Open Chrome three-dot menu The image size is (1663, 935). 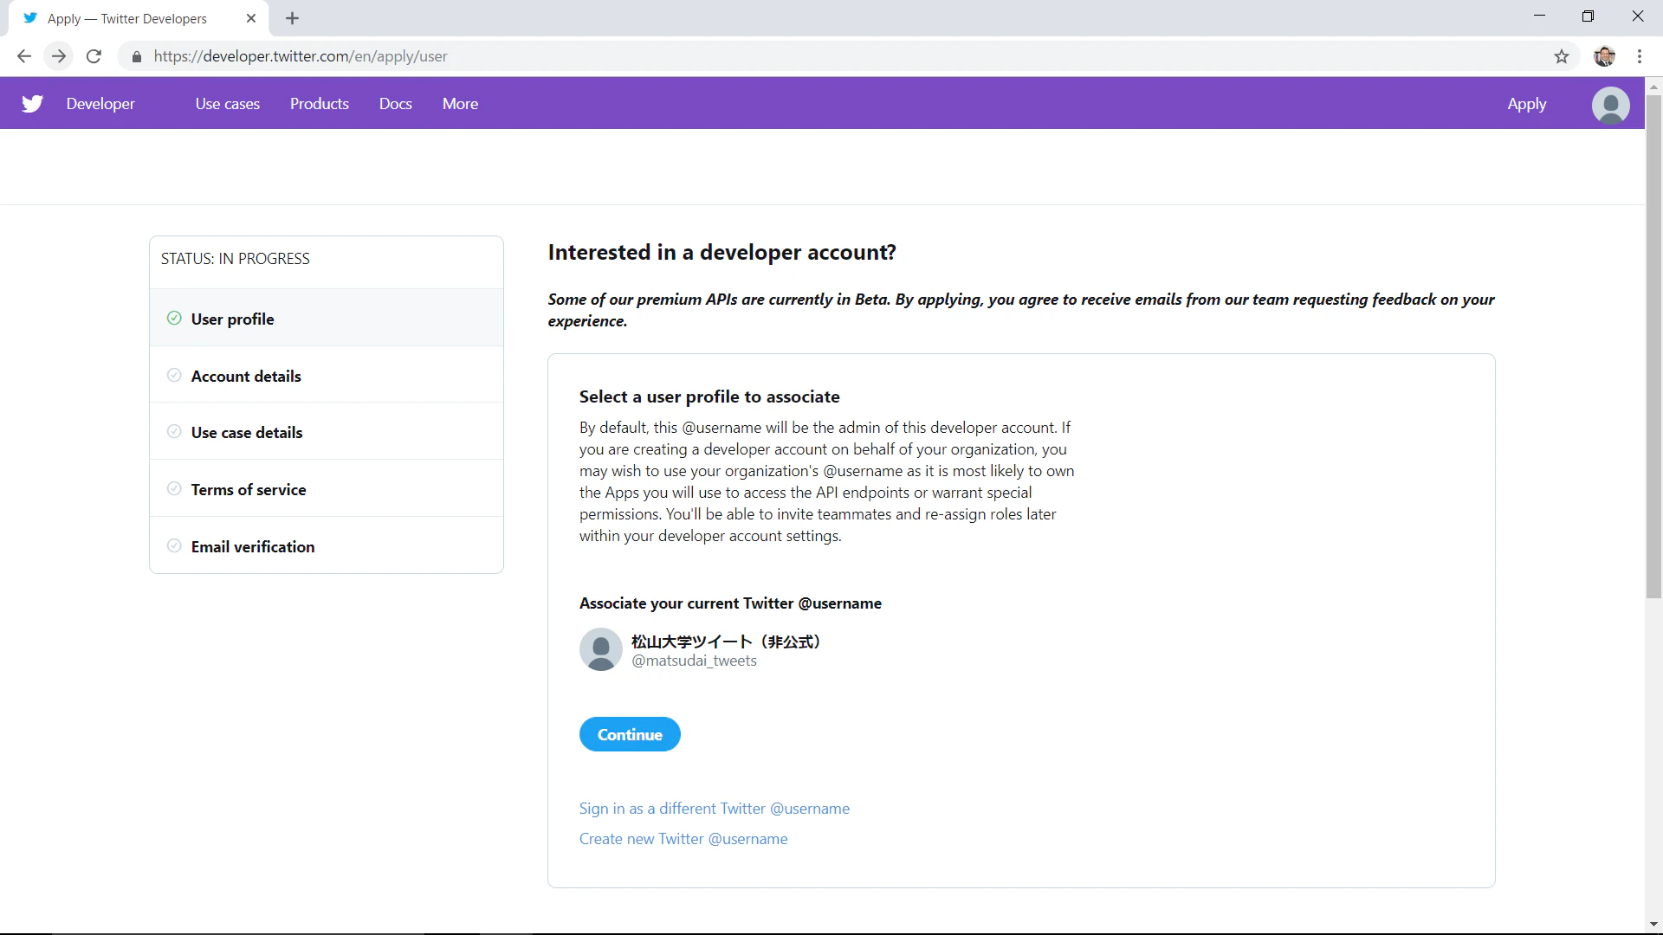click(1640, 56)
